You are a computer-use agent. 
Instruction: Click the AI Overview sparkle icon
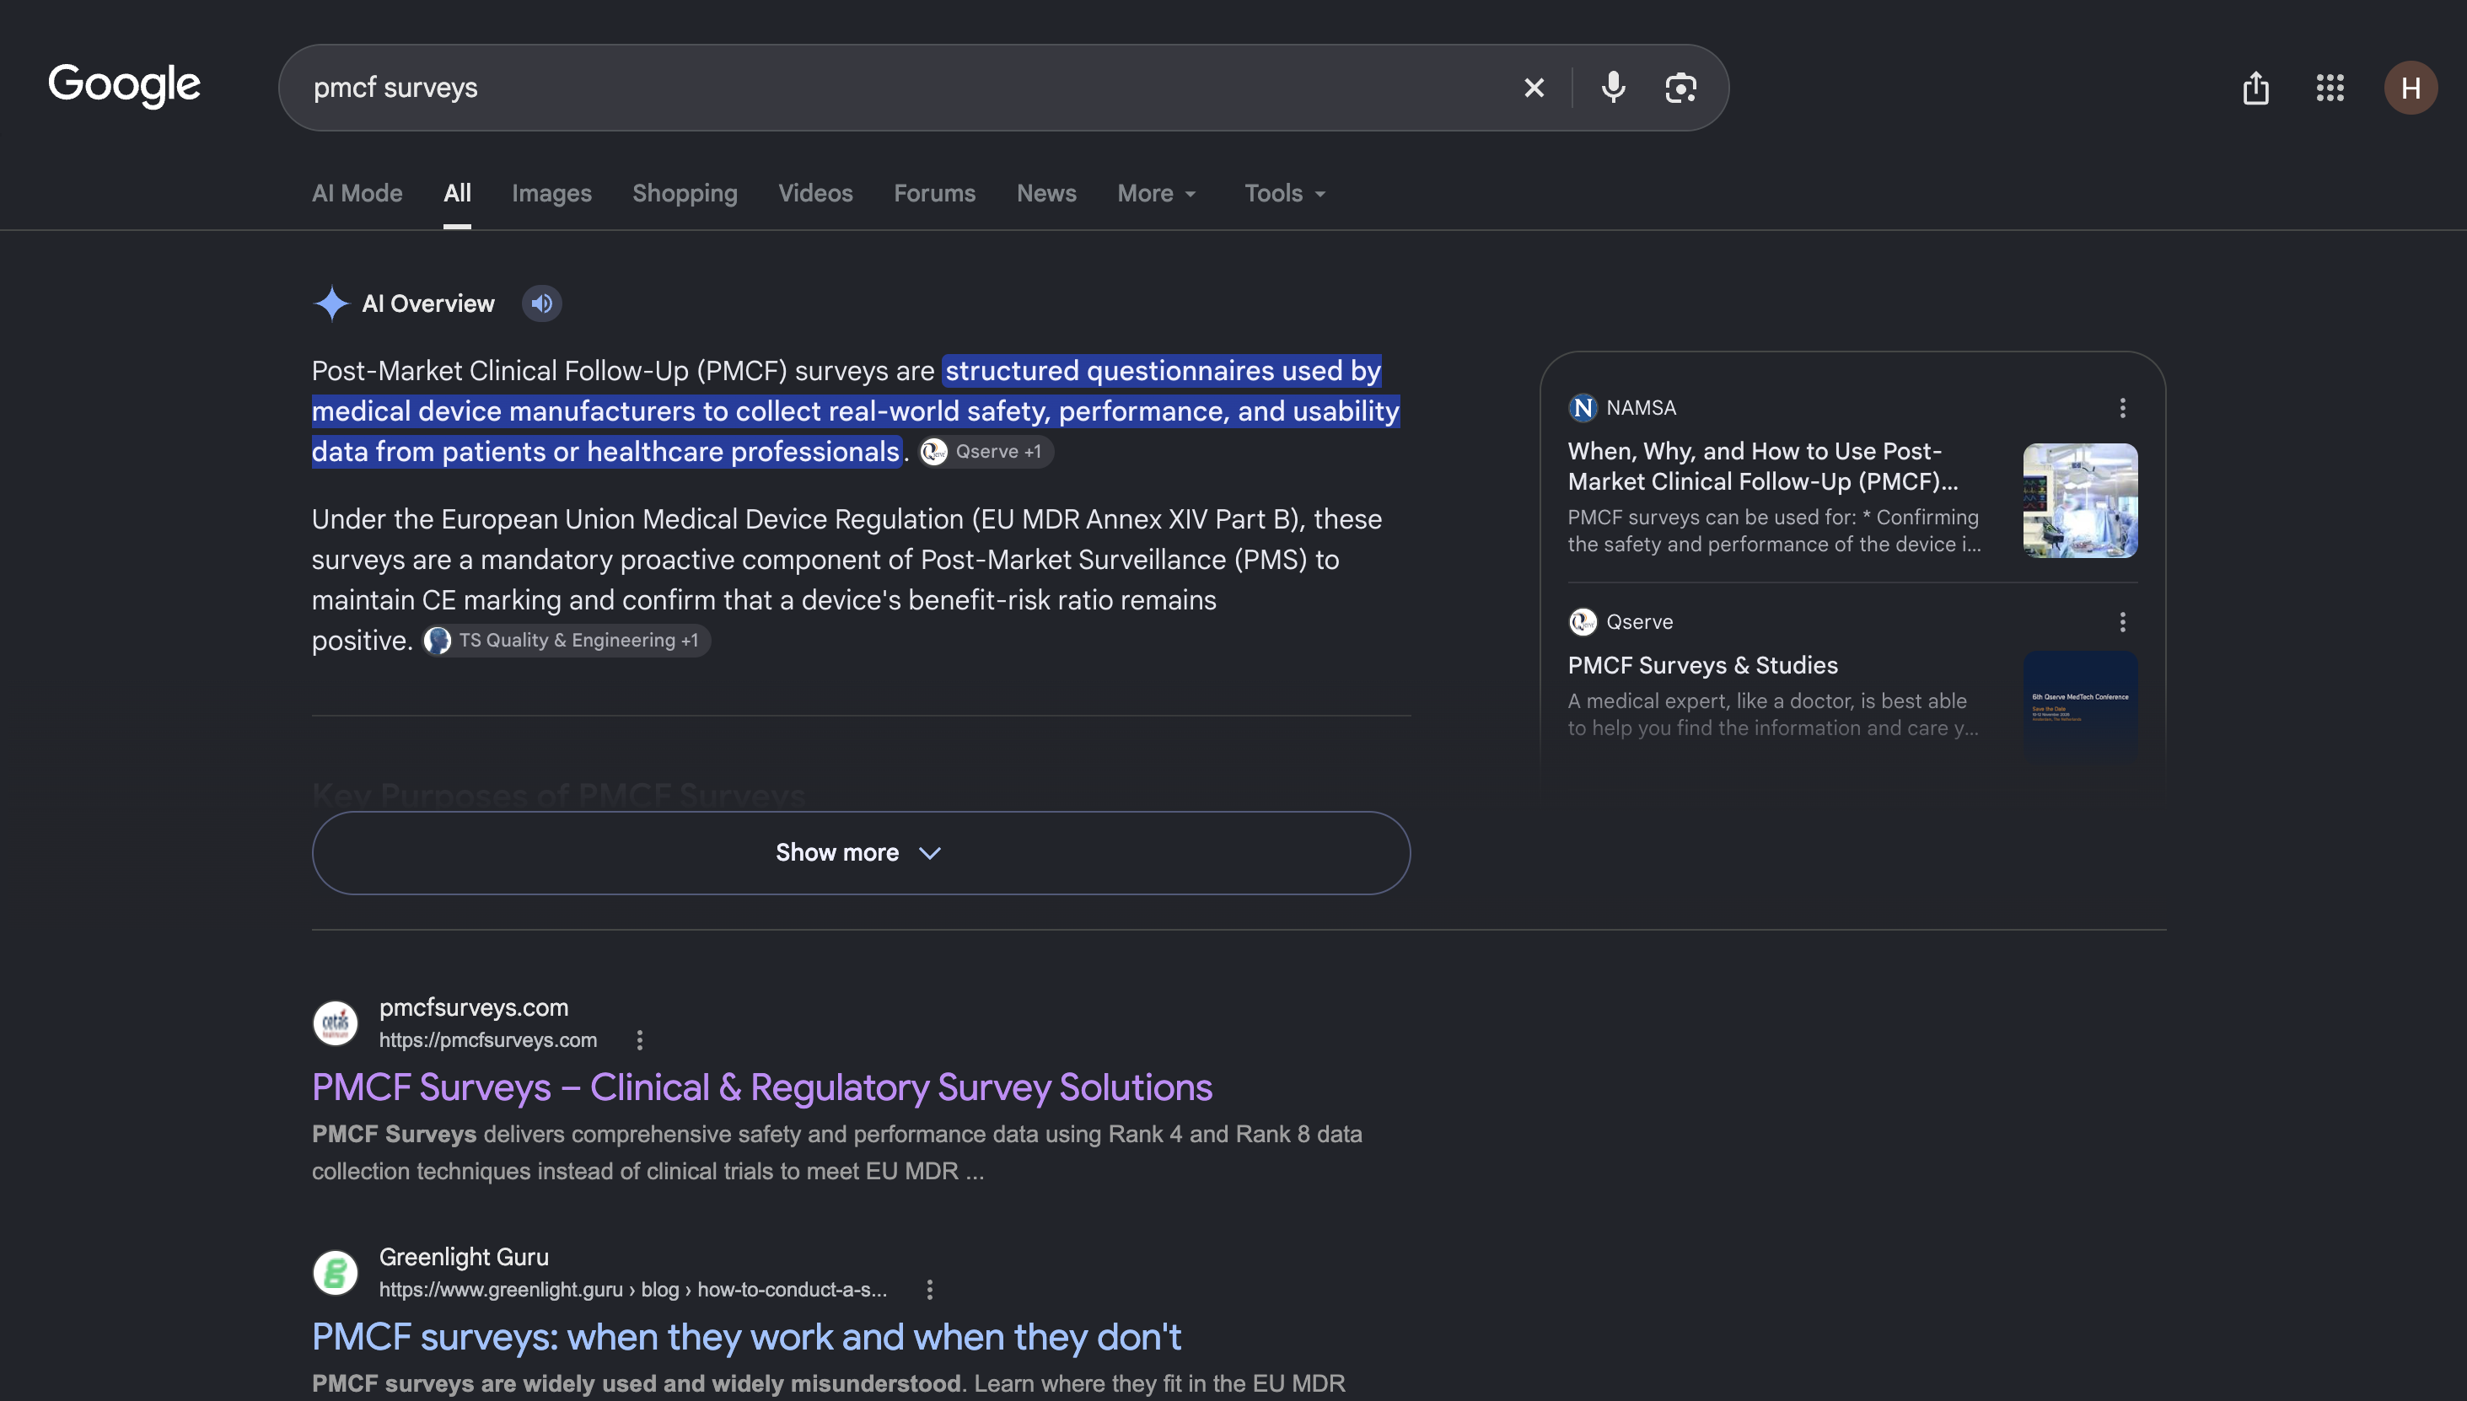tap(331, 303)
